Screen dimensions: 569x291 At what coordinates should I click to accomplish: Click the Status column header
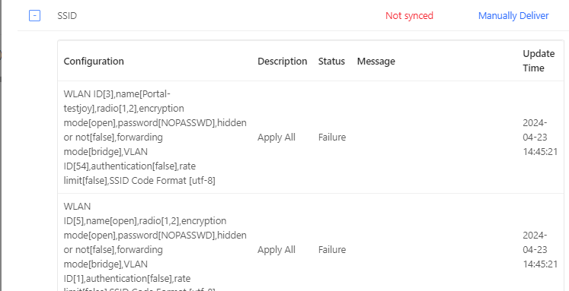tap(331, 62)
